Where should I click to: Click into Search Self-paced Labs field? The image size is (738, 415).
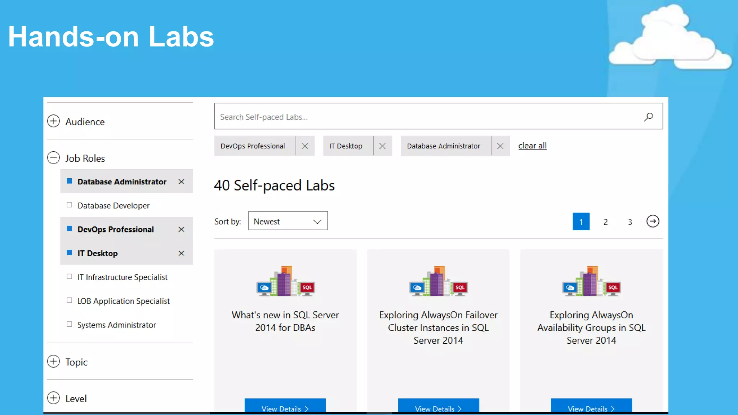pyautogui.click(x=429, y=116)
